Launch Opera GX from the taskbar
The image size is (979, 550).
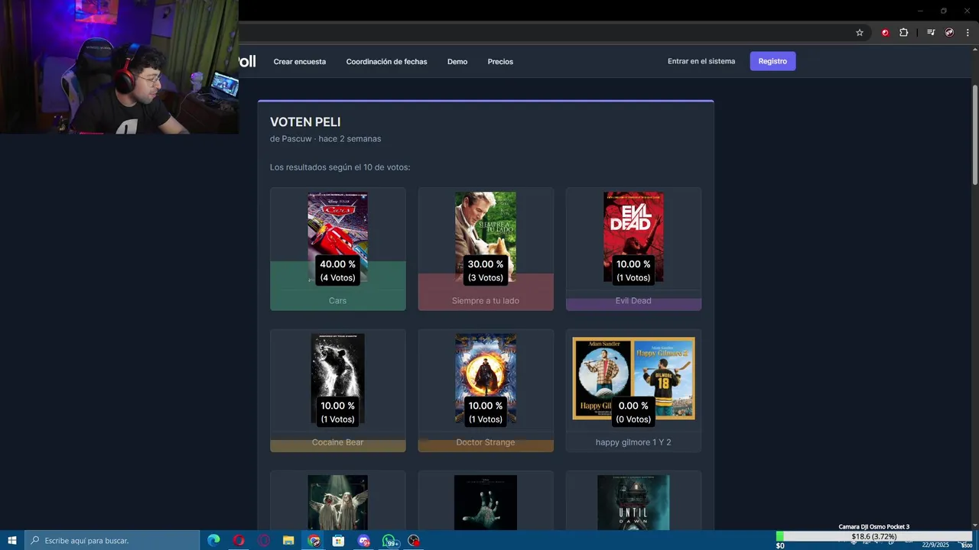tap(264, 540)
